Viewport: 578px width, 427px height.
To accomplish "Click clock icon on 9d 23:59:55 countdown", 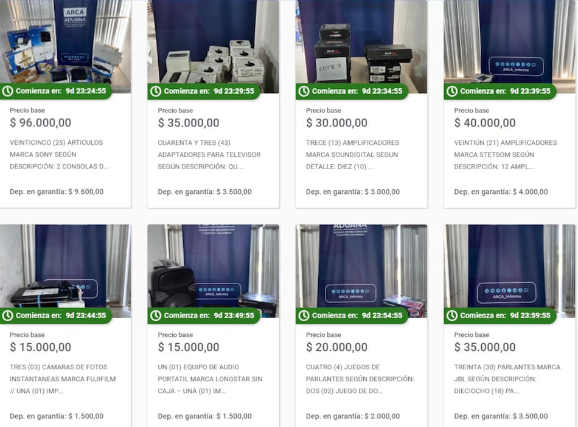I will 452,315.
